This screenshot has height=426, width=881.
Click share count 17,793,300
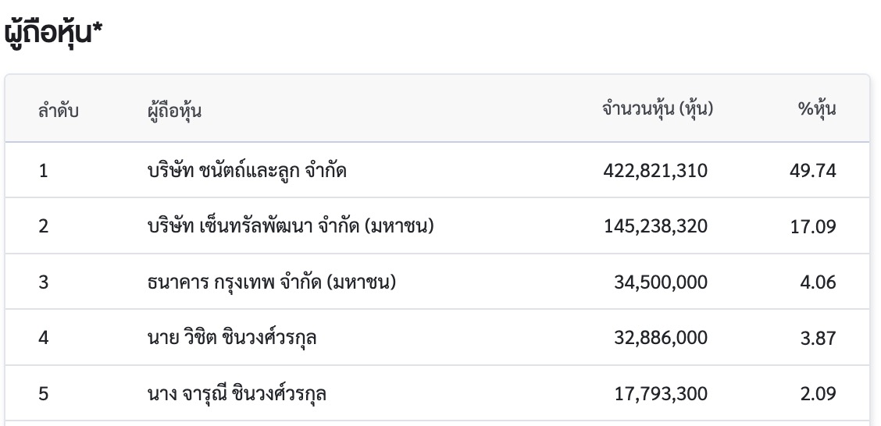coord(662,393)
